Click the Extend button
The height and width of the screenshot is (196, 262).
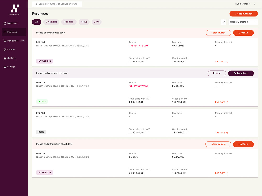(x=217, y=73)
